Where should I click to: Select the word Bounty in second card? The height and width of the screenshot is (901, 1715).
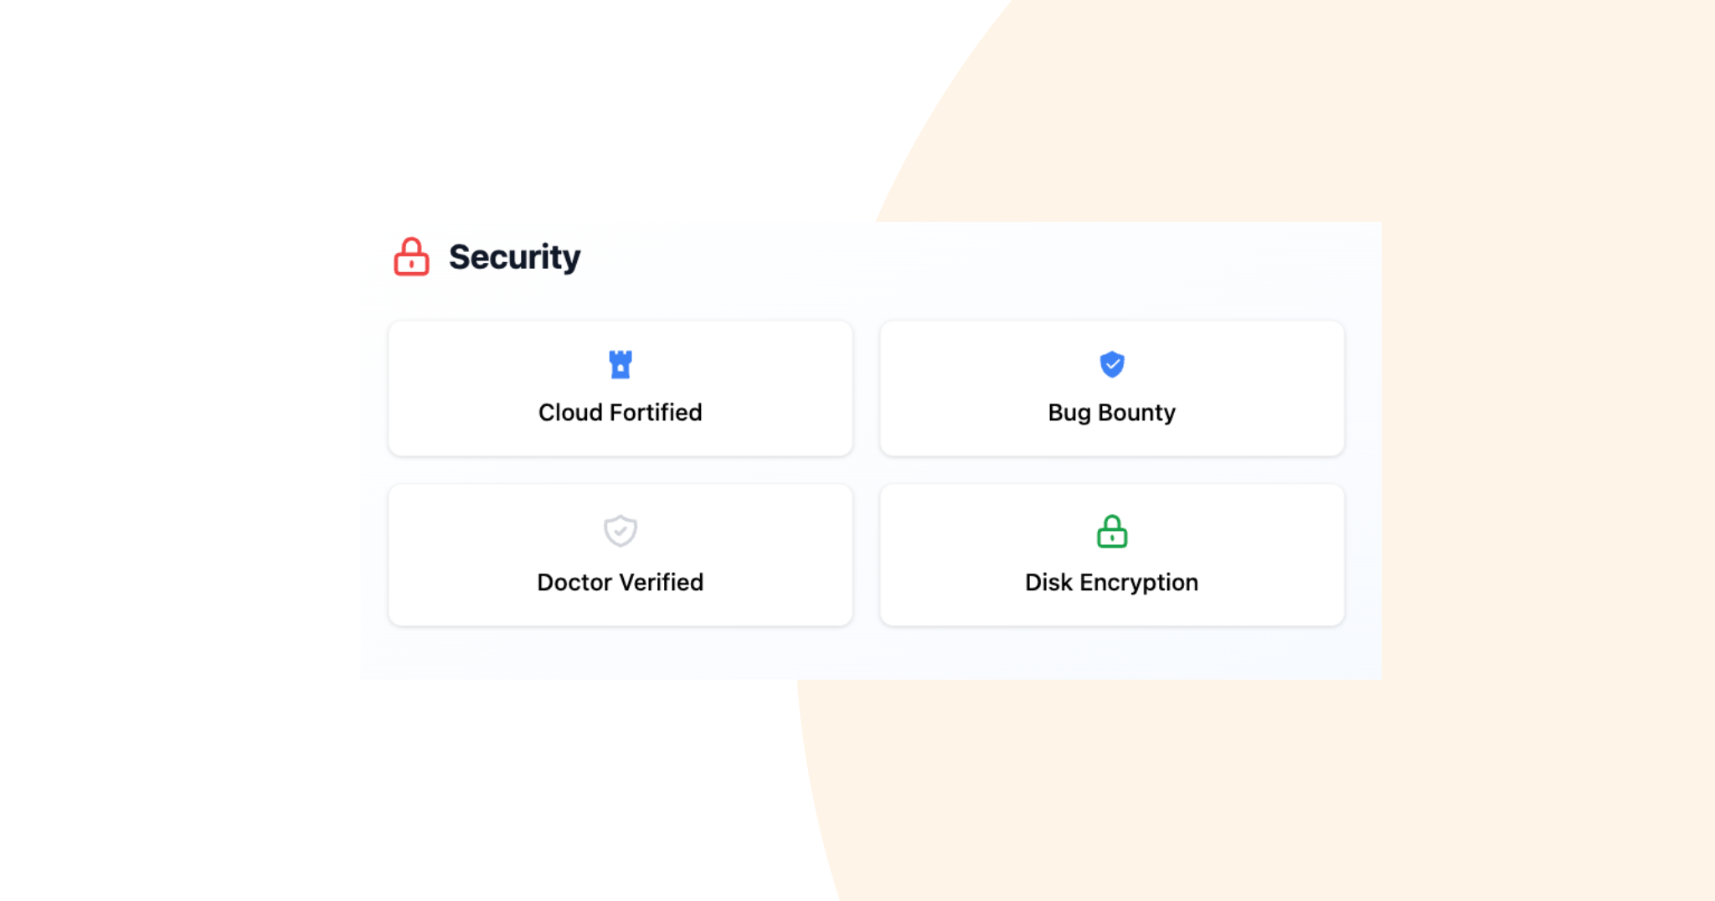[x=1137, y=413]
